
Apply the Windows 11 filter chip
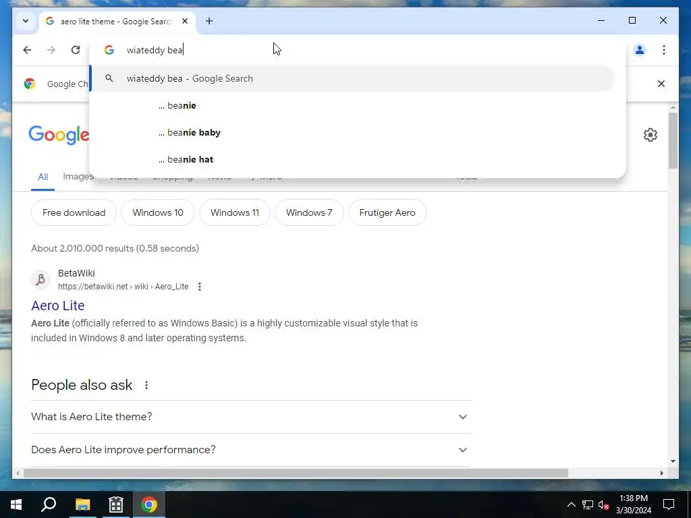point(234,212)
